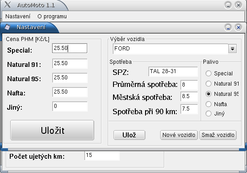Select the Special fuel radio button
Viewport: 247px width, 173px height.
click(x=208, y=74)
